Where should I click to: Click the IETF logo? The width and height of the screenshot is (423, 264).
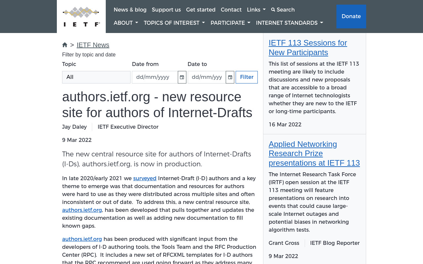click(81, 16)
